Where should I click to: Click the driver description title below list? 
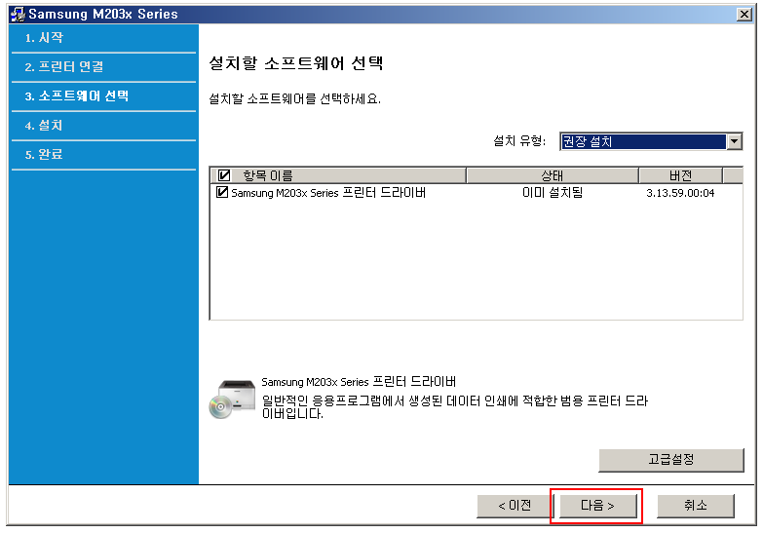(359, 382)
